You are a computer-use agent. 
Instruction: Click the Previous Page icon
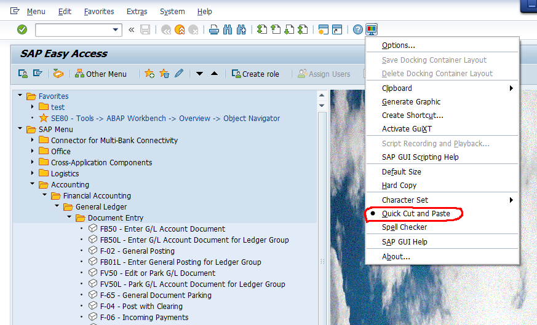point(276,29)
